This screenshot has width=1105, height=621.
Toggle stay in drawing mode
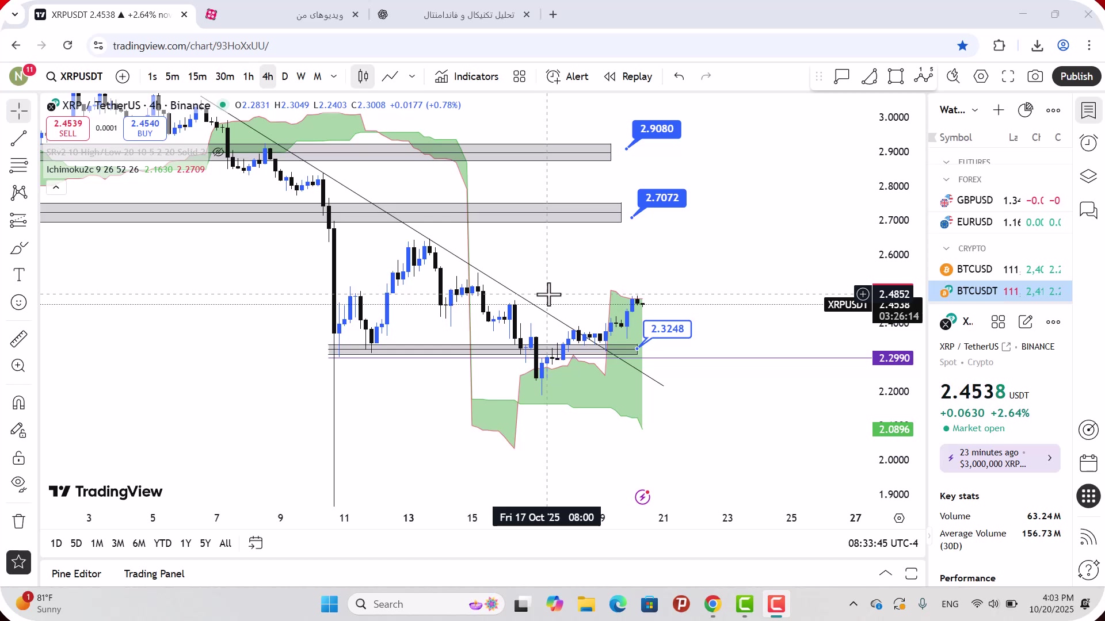point(19,430)
